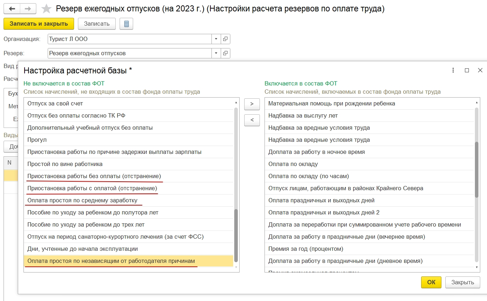Select Отпуск лицам в районах Крайнего Севера
Screen dimensions: 487x301
(370, 188)
